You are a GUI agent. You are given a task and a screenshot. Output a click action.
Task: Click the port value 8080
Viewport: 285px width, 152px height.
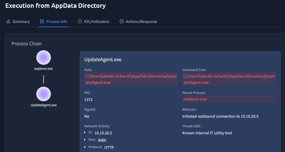(x=102, y=140)
